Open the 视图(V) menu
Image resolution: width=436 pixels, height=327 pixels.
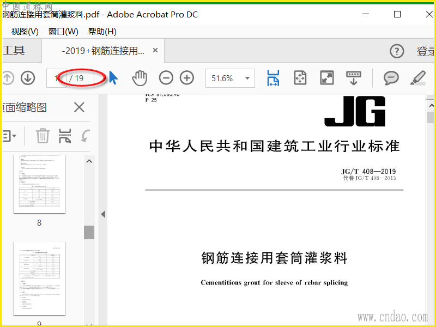[x=25, y=32]
